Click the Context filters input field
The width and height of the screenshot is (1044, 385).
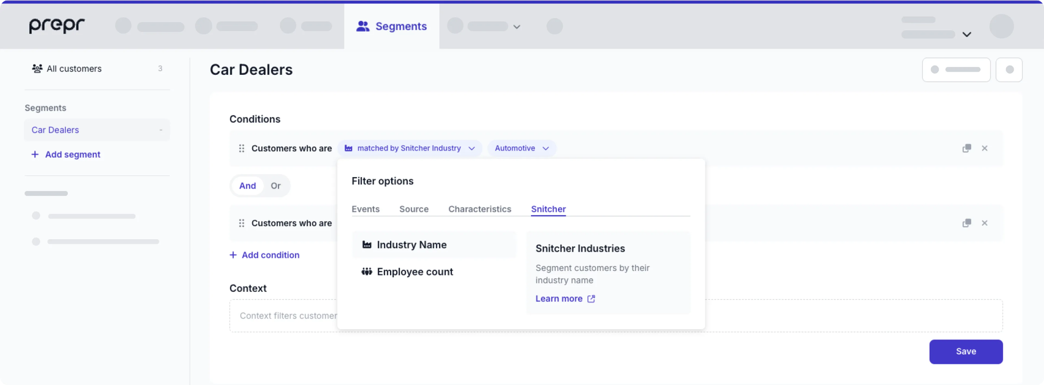coord(616,316)
